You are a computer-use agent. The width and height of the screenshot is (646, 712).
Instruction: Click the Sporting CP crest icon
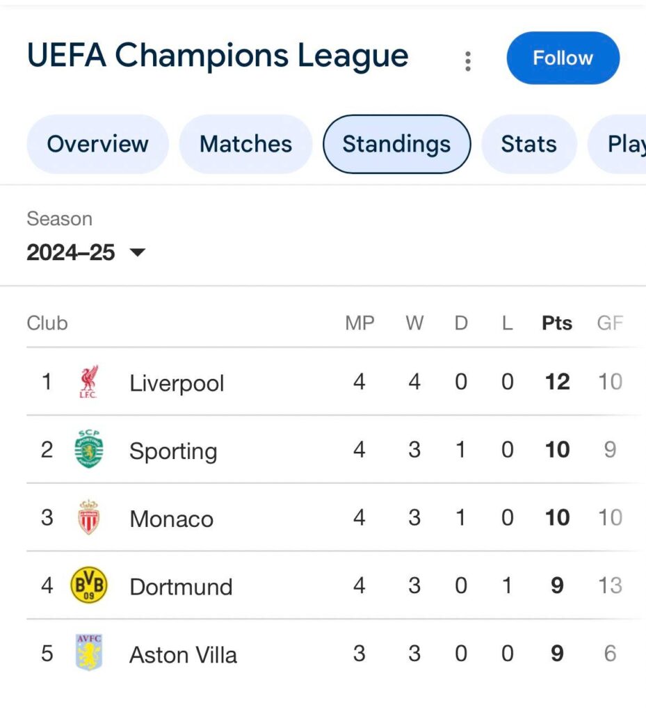[89, 449]
